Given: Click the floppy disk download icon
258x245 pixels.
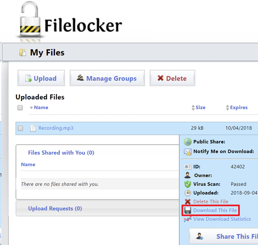Looking at the screenshot, I should [x=188, y=210].
